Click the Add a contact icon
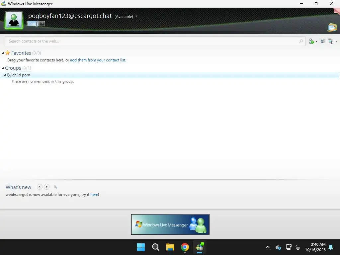Screen dimensions: 340x255 coord(311,41)
